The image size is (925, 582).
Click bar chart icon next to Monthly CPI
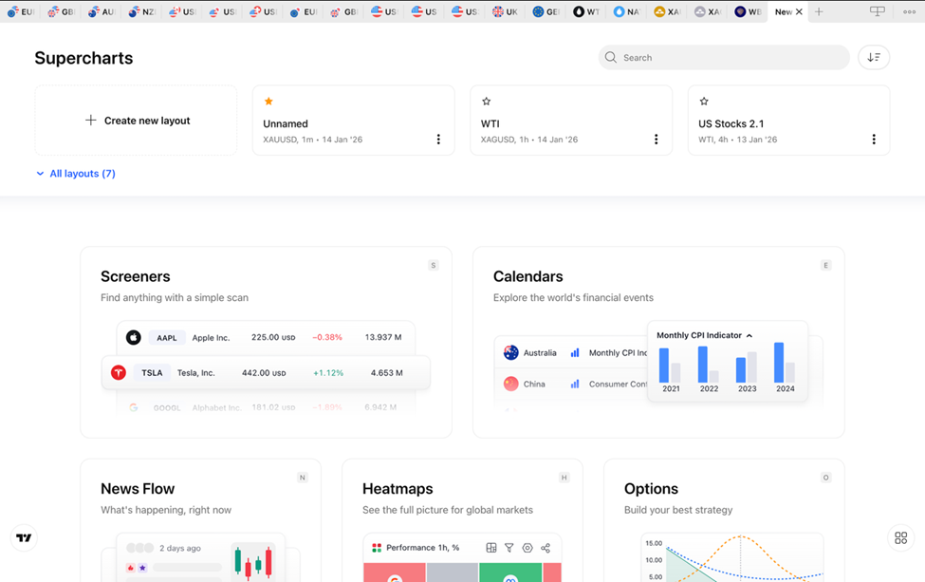coord(575,352)
